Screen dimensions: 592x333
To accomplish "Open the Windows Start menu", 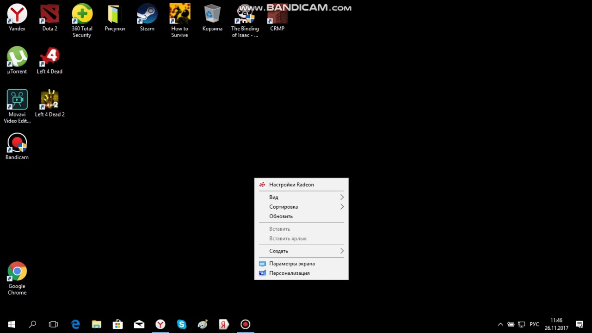I will 12,324.
